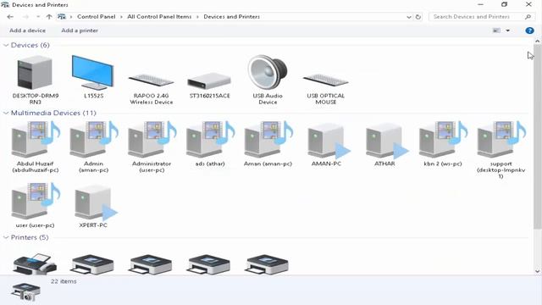The height and width of the screenshot is (305, 542).
Task: Click the search magnifier icon
Action: point(528,17)
